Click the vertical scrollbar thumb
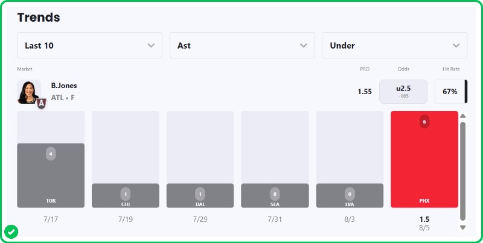The image size is (483, 243). [x=462, y=171]
